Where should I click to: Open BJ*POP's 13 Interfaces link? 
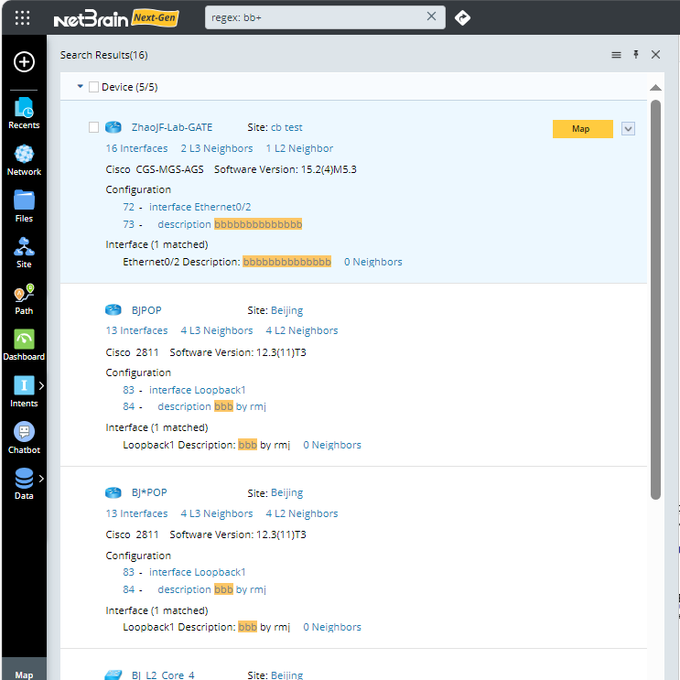(136, 513)
